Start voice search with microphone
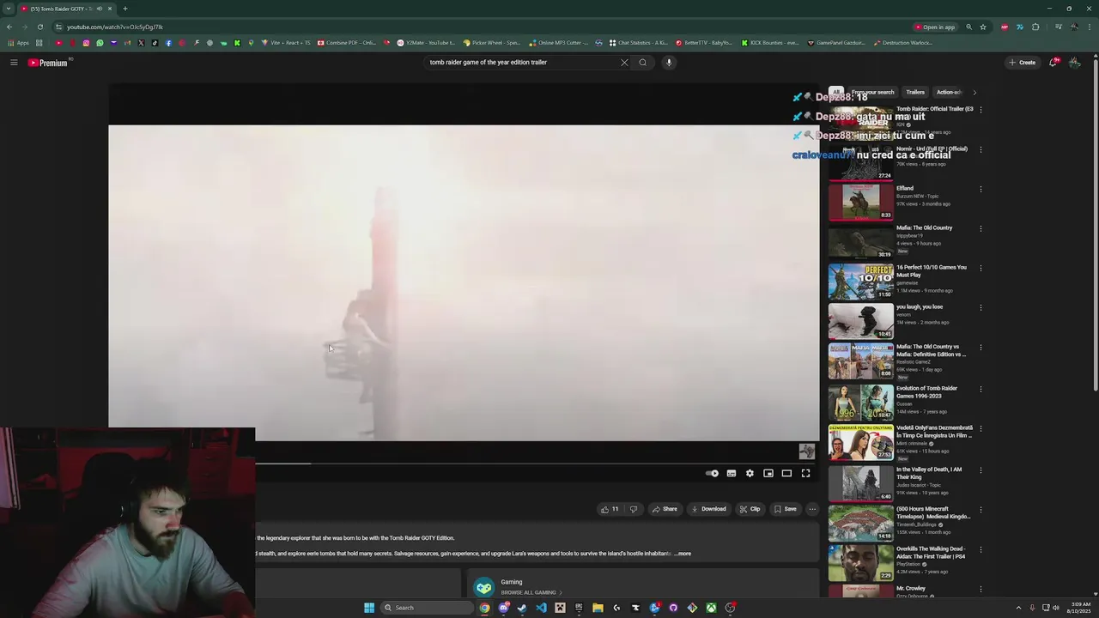 (x=669, y=63)
